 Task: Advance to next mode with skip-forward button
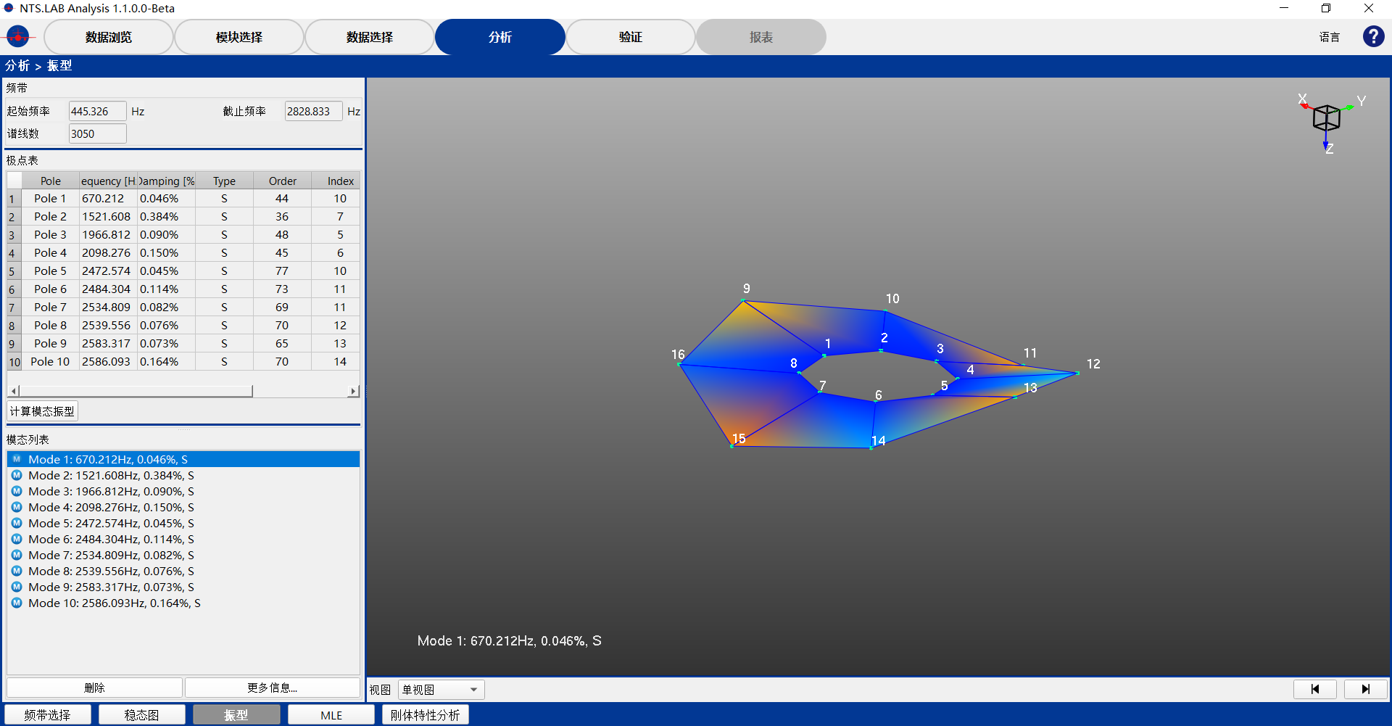tap(1365, 689)
